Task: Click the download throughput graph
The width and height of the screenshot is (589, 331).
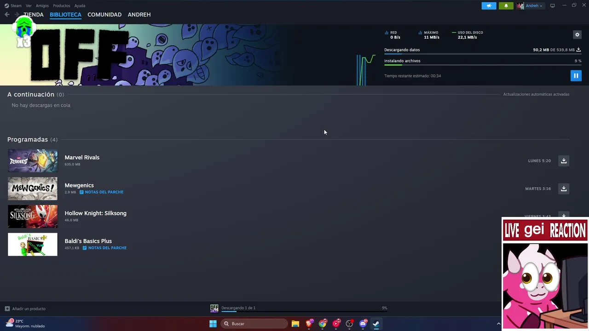Action: click(x=366, y=70)
